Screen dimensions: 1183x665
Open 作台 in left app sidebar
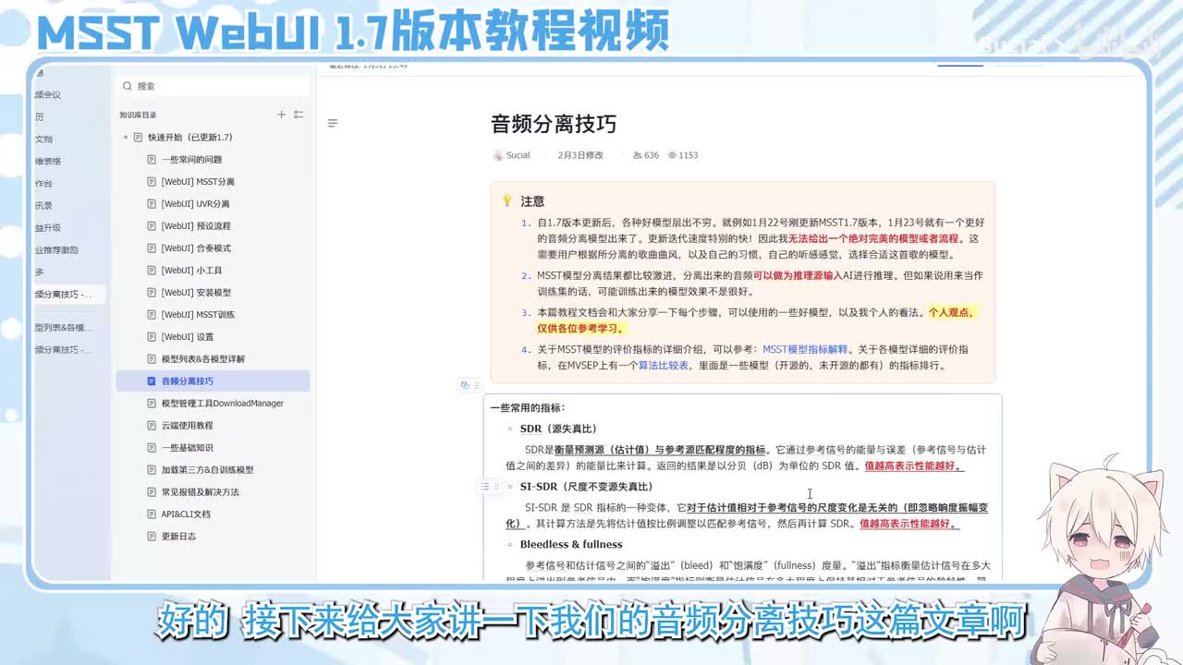click(x=43, y=183)
